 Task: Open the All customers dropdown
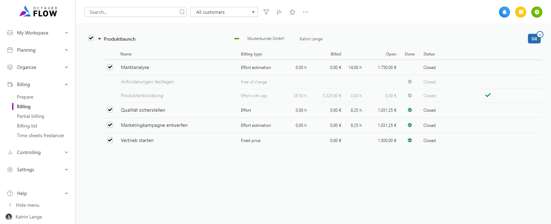pos(224,12)
